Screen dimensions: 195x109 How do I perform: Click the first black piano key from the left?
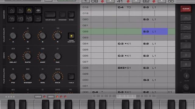[11, 104]
